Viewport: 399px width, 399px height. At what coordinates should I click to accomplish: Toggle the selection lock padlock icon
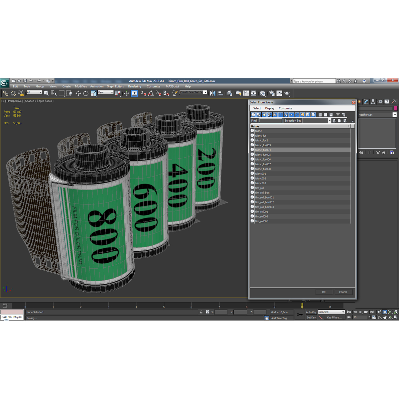(201, 312)
